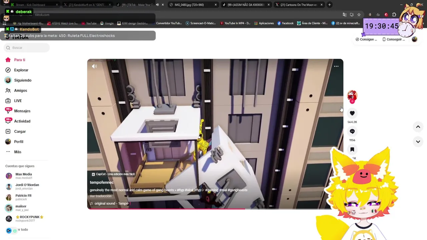Screen dimensions: 427x240
Task: Click the Buscar search field
Action: click(27, 48)
